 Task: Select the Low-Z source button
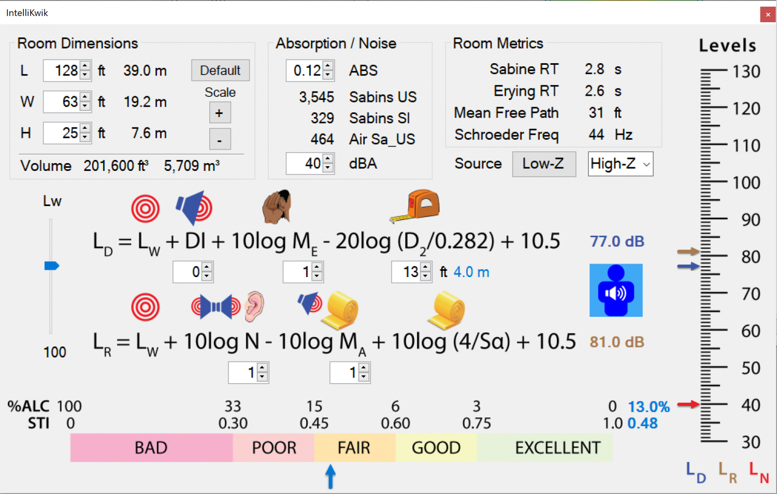[x=544, y=164]
